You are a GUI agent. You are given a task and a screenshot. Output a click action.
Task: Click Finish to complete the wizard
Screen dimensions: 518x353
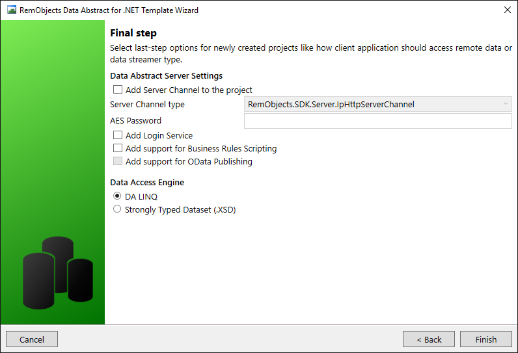486,339
